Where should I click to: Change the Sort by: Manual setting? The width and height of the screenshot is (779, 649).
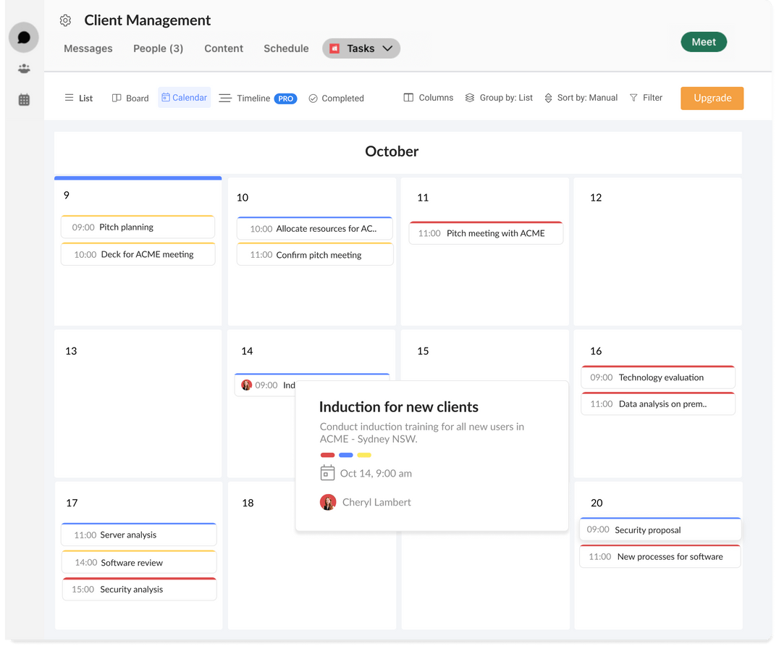[579, 97]
